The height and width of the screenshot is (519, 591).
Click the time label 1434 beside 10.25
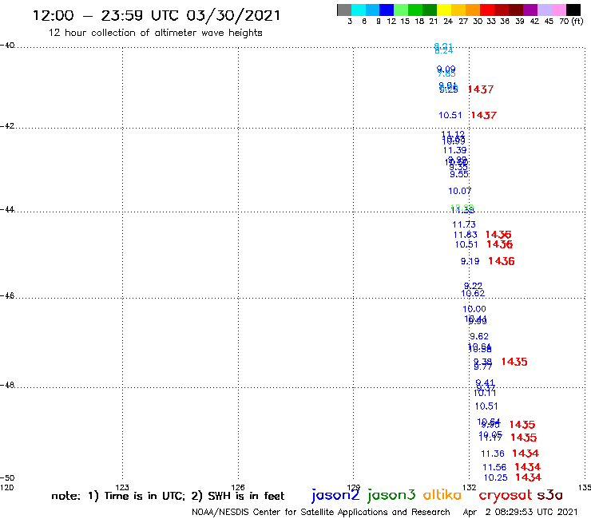529,477
